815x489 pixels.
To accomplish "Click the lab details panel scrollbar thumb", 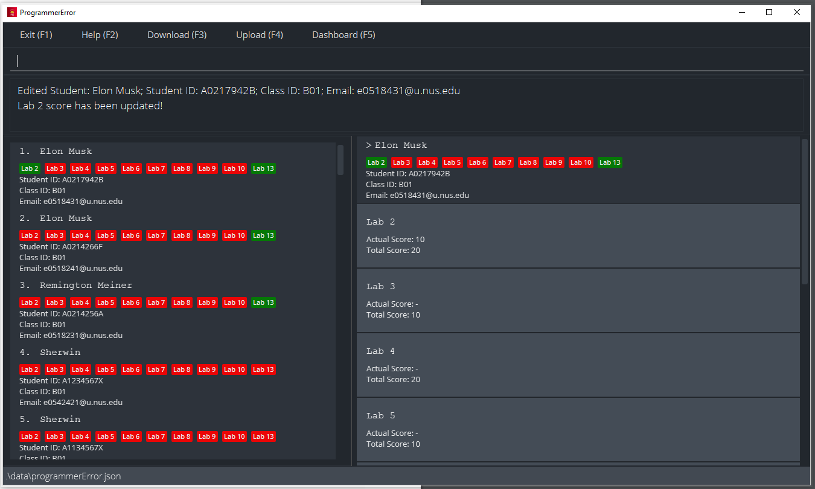I will point(804,211).
